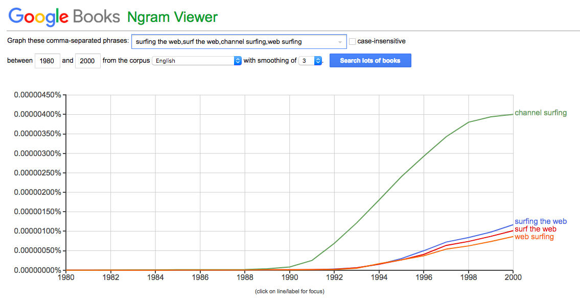Click the 1990 x-axis tick label
Viewport: 580px width, 306px height.
click(290, 277)
